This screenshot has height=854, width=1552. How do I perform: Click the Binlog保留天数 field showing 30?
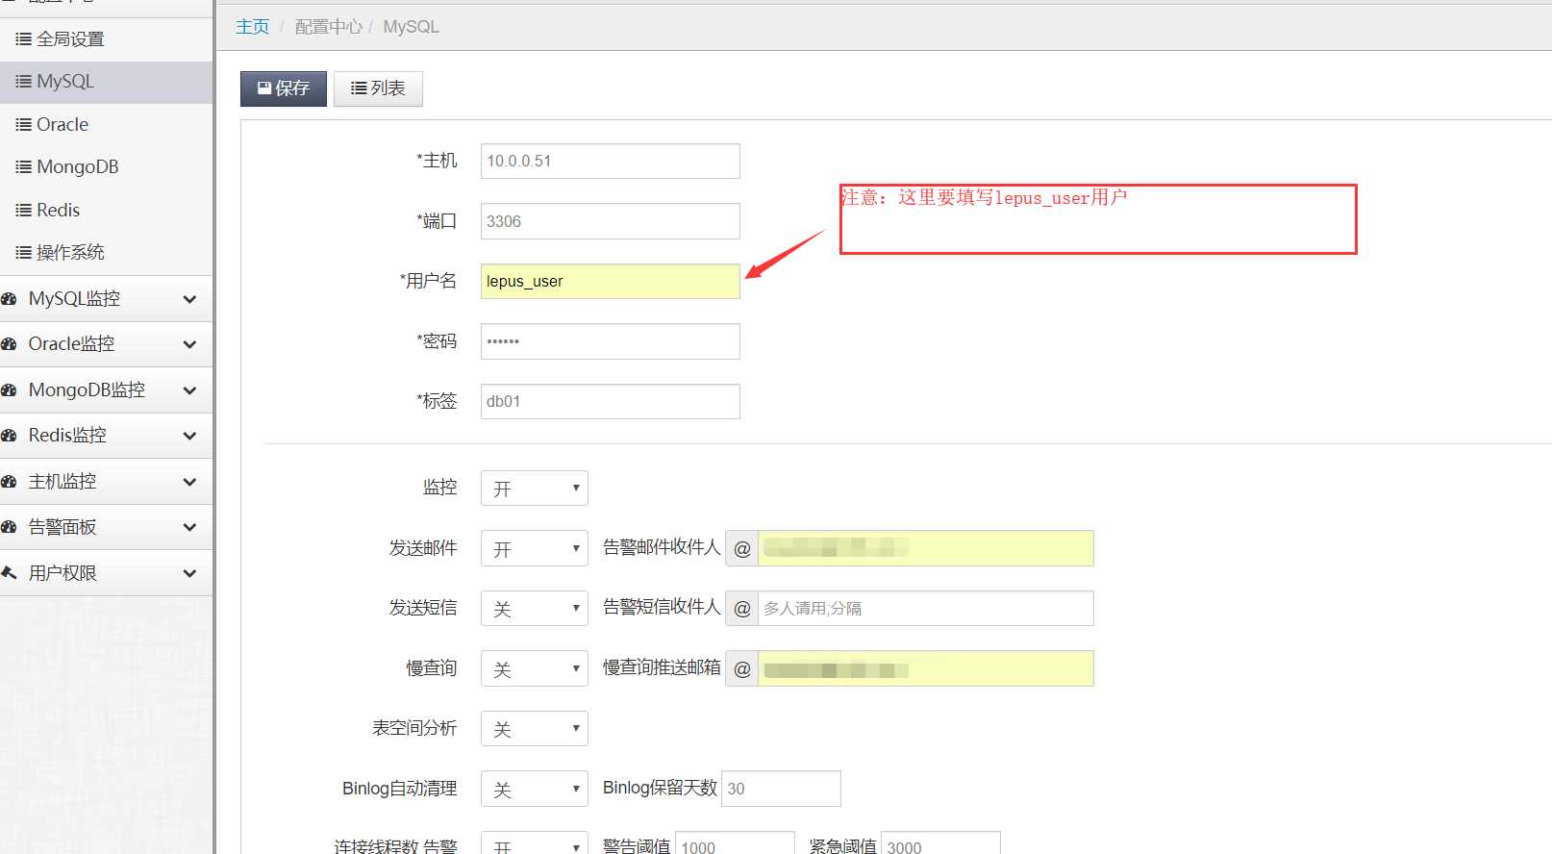click(781, 789)
